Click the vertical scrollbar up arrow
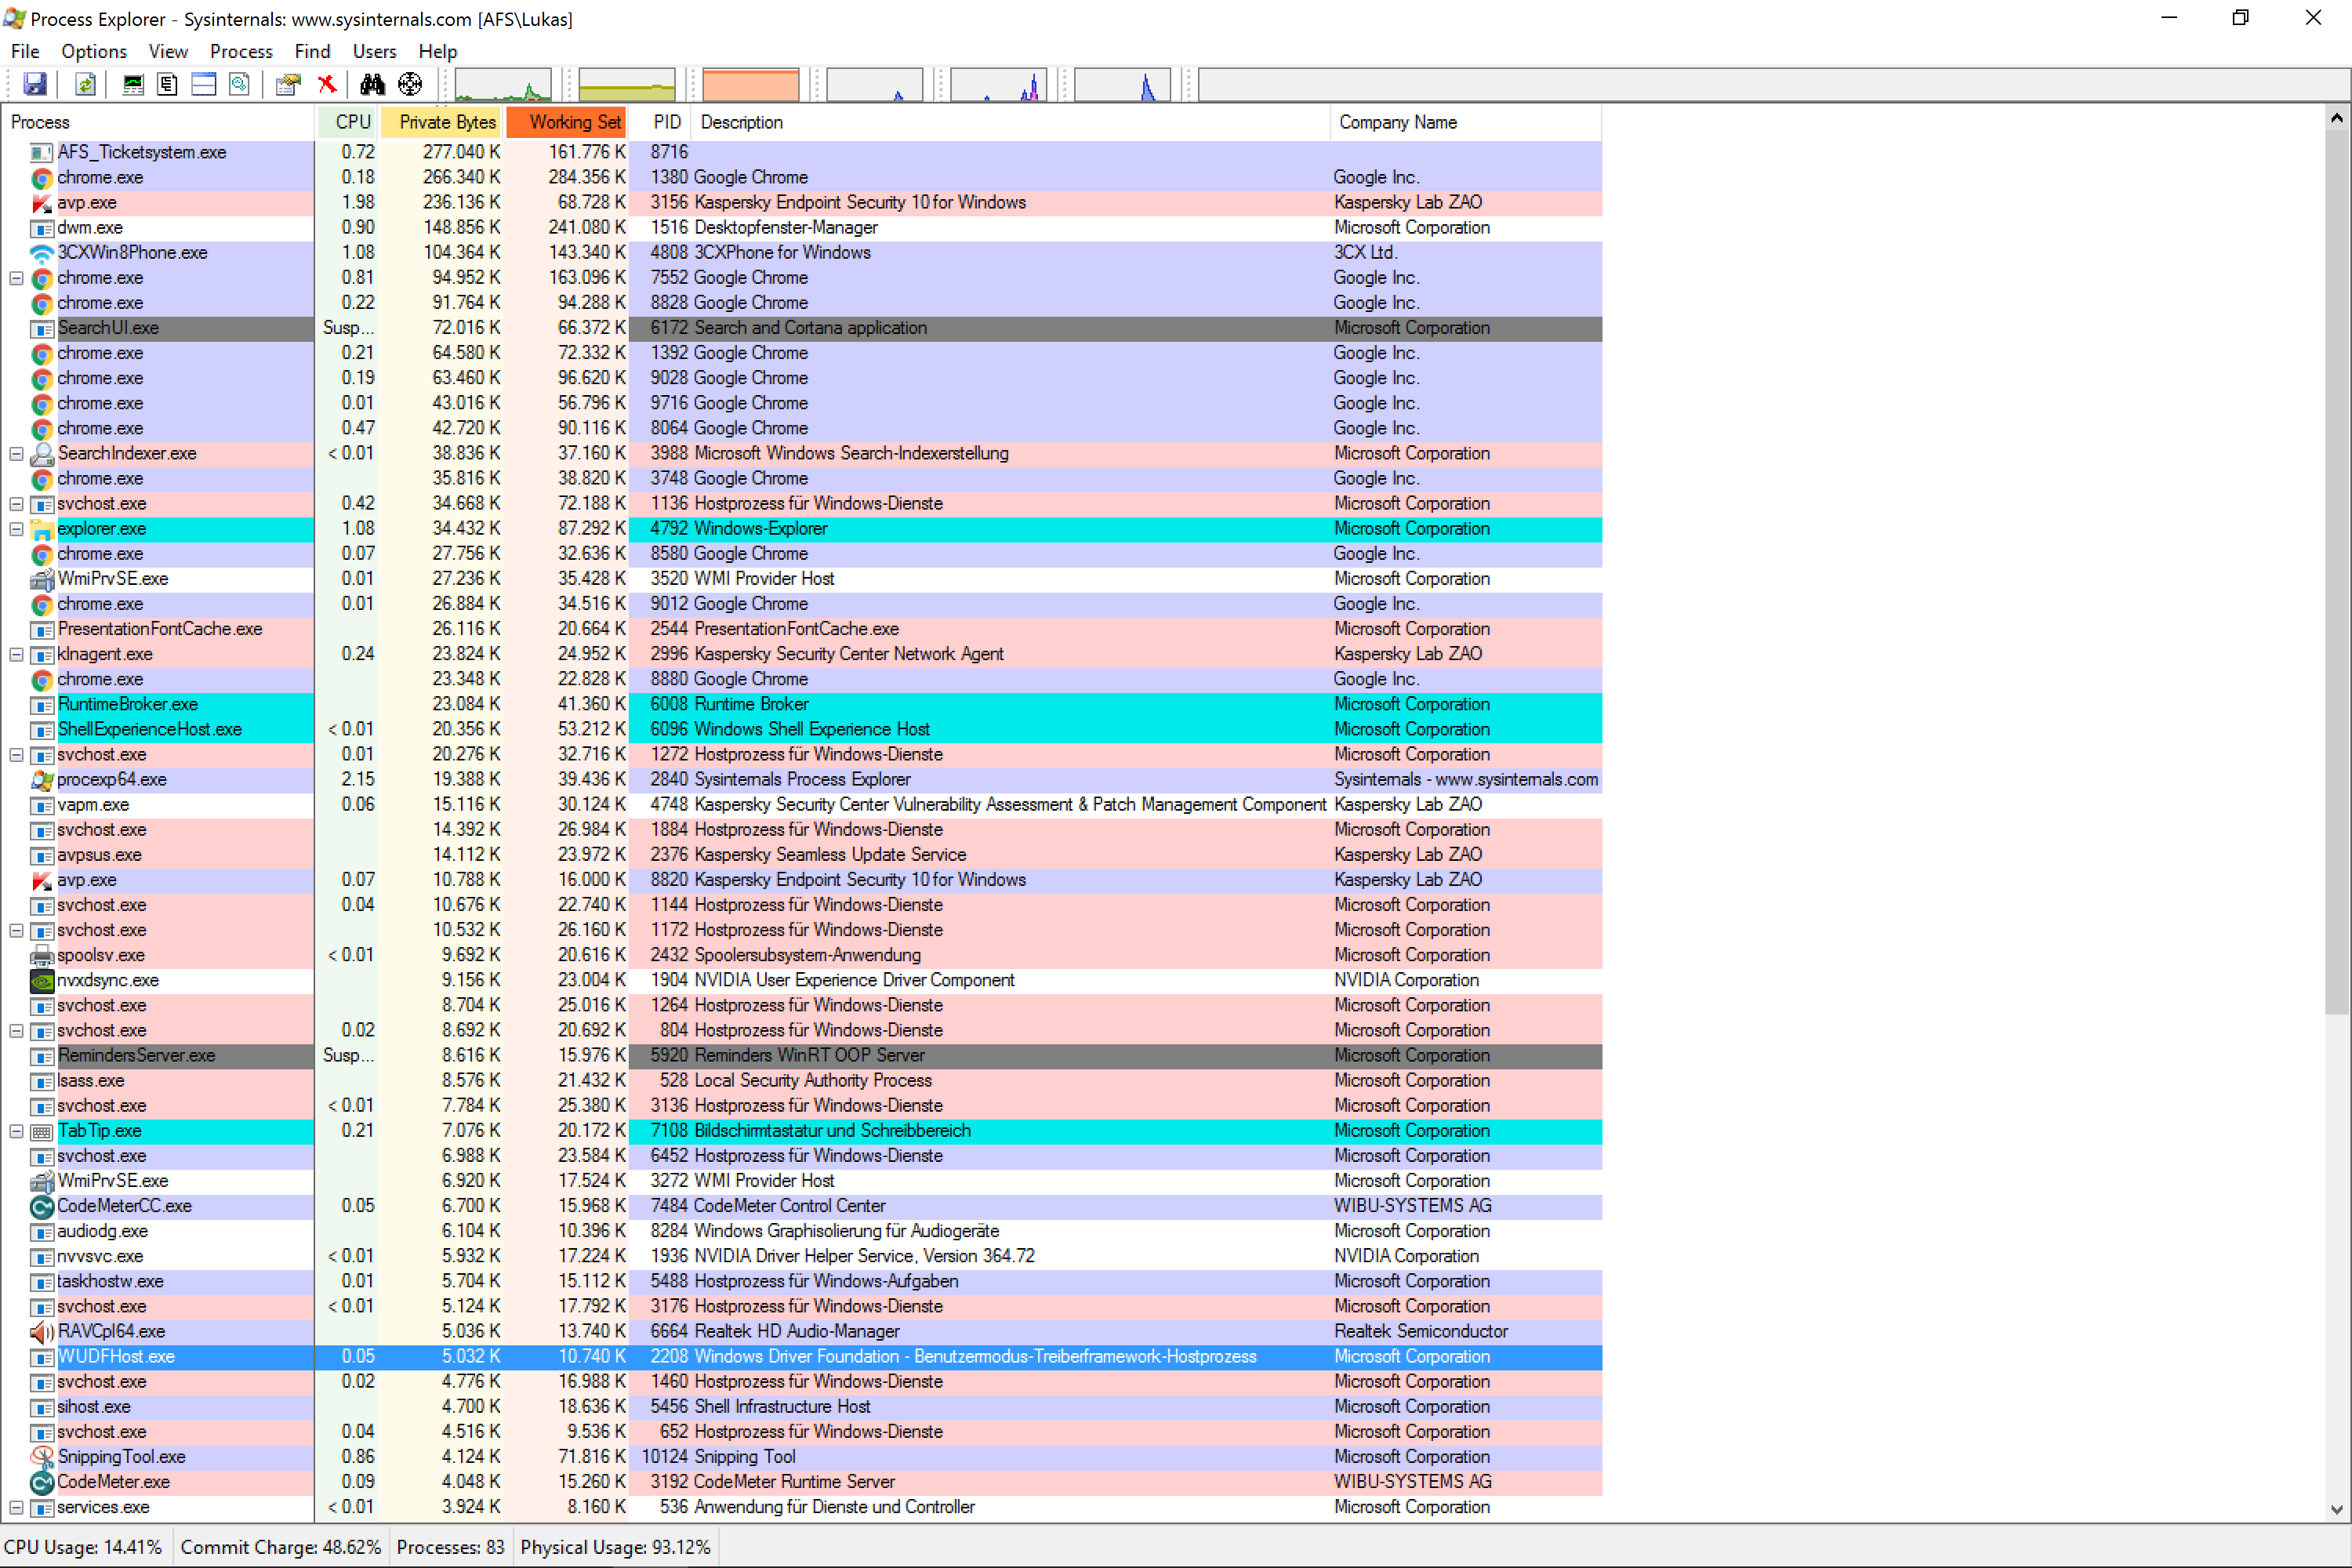2352x1568 pixels. [2337, 119]
